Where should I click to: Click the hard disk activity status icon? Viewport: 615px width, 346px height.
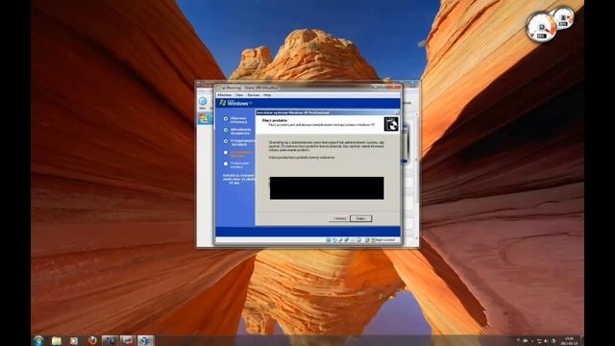tap(329, 239)
